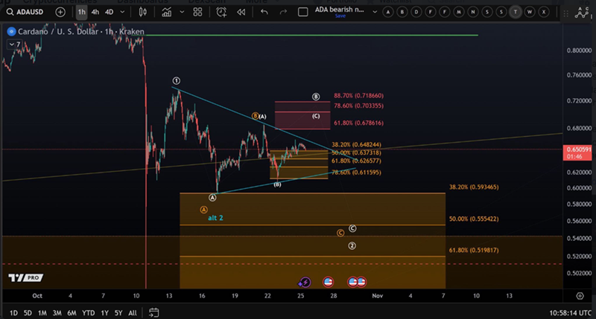The width and height of the screenshot is (596, 319).
Task: Open the Indicators chart icon
Action: pos(168,12)
